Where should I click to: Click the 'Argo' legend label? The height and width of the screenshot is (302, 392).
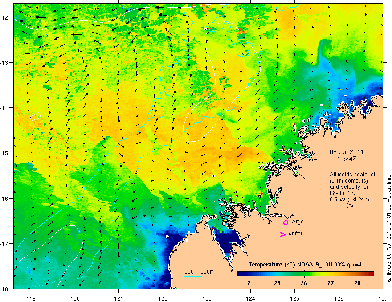point(298,222)
